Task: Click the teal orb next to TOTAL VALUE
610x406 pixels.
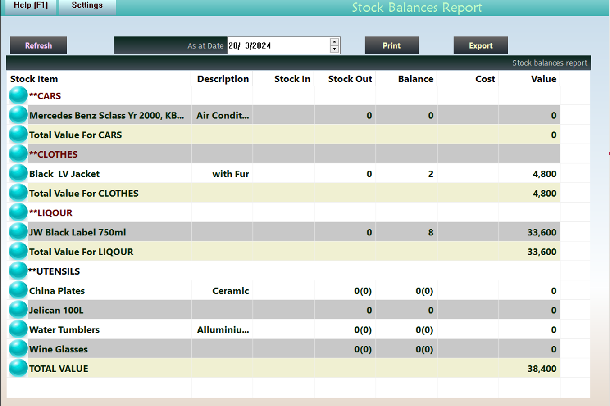Action: pos(18,368)
